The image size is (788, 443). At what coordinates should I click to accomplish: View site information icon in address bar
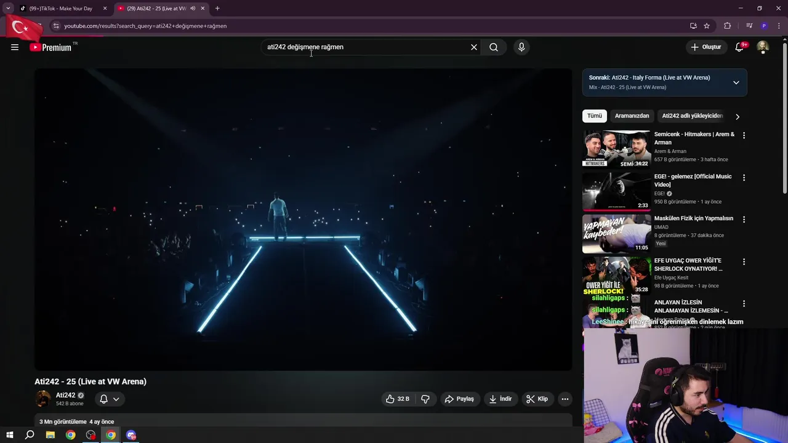coord(55,26)
